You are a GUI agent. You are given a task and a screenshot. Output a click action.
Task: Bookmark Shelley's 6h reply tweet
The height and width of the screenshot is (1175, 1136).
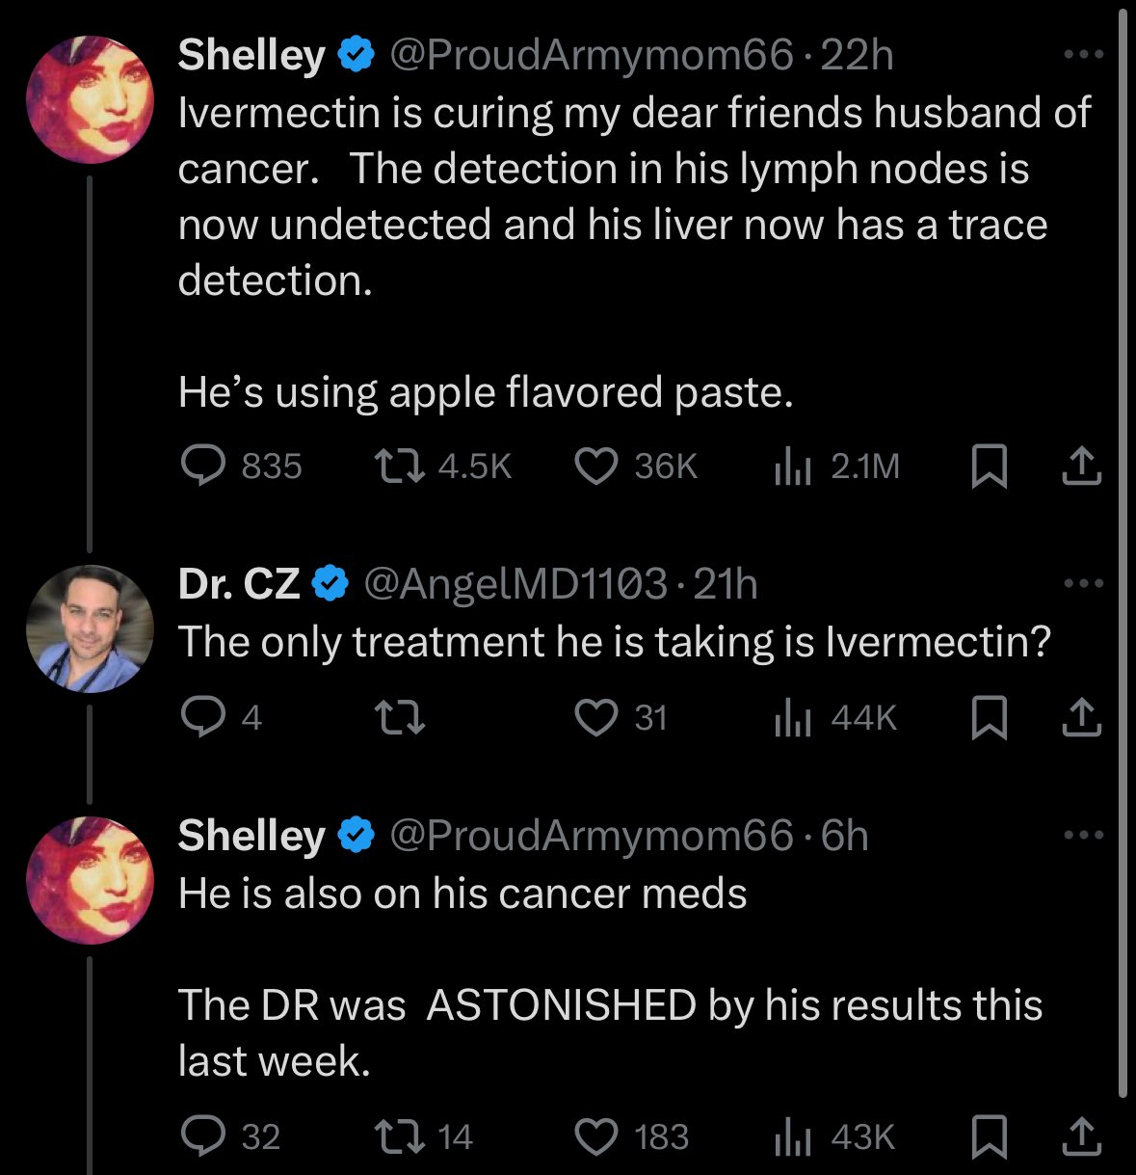pos(988,1137)
